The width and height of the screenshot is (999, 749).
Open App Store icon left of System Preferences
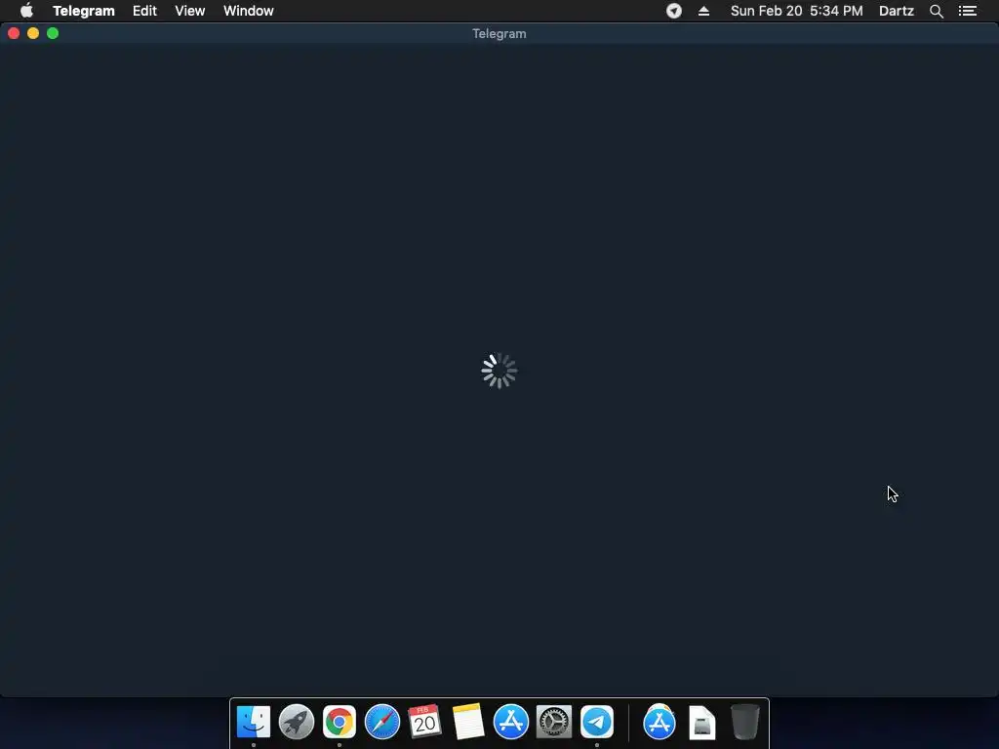[x=511, y=722]
